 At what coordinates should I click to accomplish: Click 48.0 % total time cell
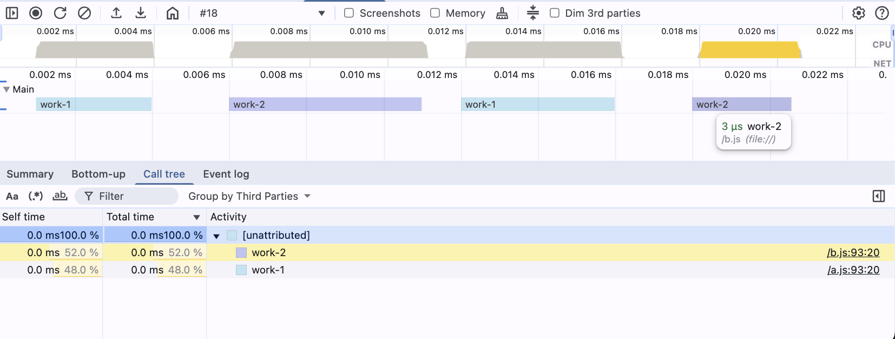(x=154, y=270)
